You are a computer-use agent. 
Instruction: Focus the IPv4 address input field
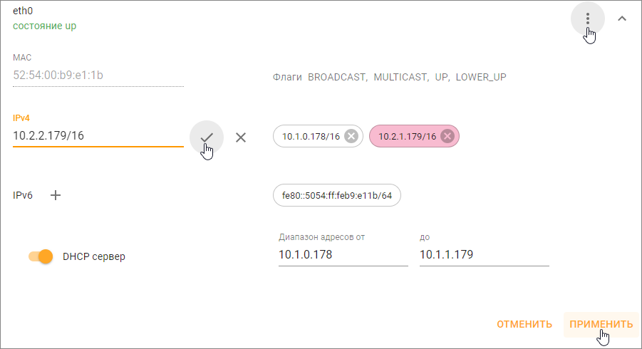coord(98,135)
